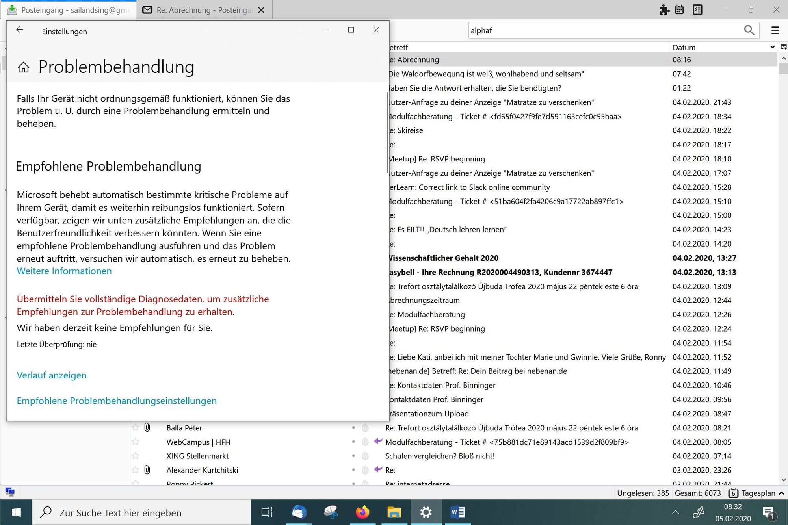The height and width of the screenshot is (525, 788).
Task: Open Thunderbird from the taskbar
Action: (x=299, y=512)
